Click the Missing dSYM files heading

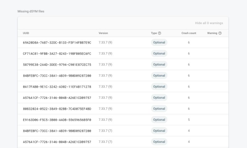tap(31, 11)
